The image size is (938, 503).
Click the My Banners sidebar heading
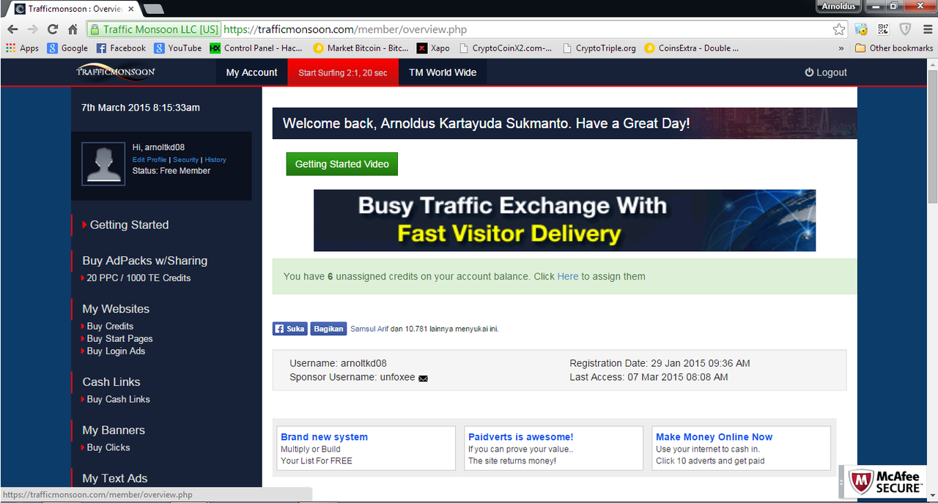(x=114, y=431)
